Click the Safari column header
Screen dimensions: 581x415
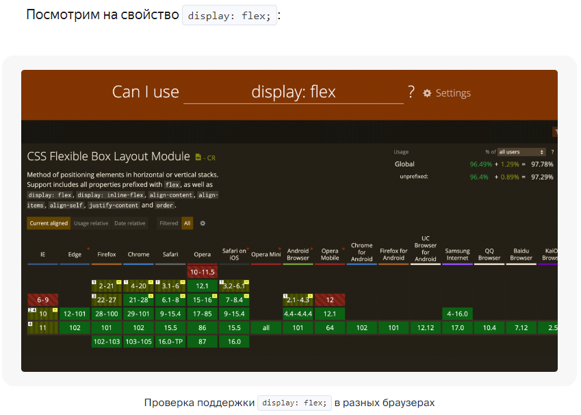coord(170,255)
